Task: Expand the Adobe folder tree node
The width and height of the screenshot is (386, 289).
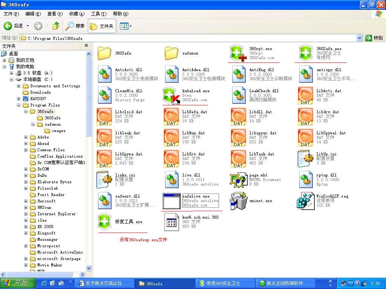Action: [x=26, y=137]
